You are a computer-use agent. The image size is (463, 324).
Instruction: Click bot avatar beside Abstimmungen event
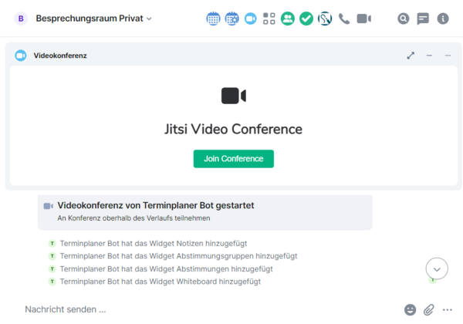click(52, 268)
